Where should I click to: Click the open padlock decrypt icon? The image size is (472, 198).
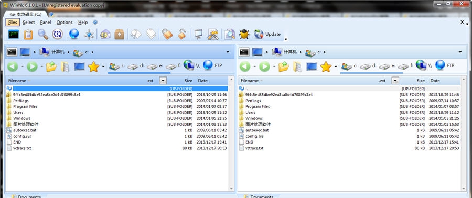[x=181, y=34]
